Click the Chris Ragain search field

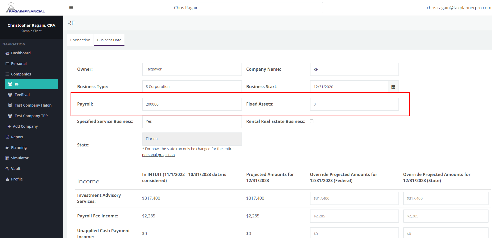point(246,8)
